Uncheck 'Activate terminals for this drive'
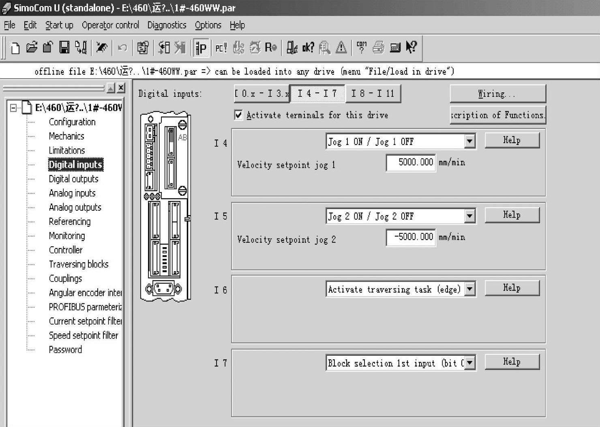The image size is (600, 427). click(x=239, y=115)
